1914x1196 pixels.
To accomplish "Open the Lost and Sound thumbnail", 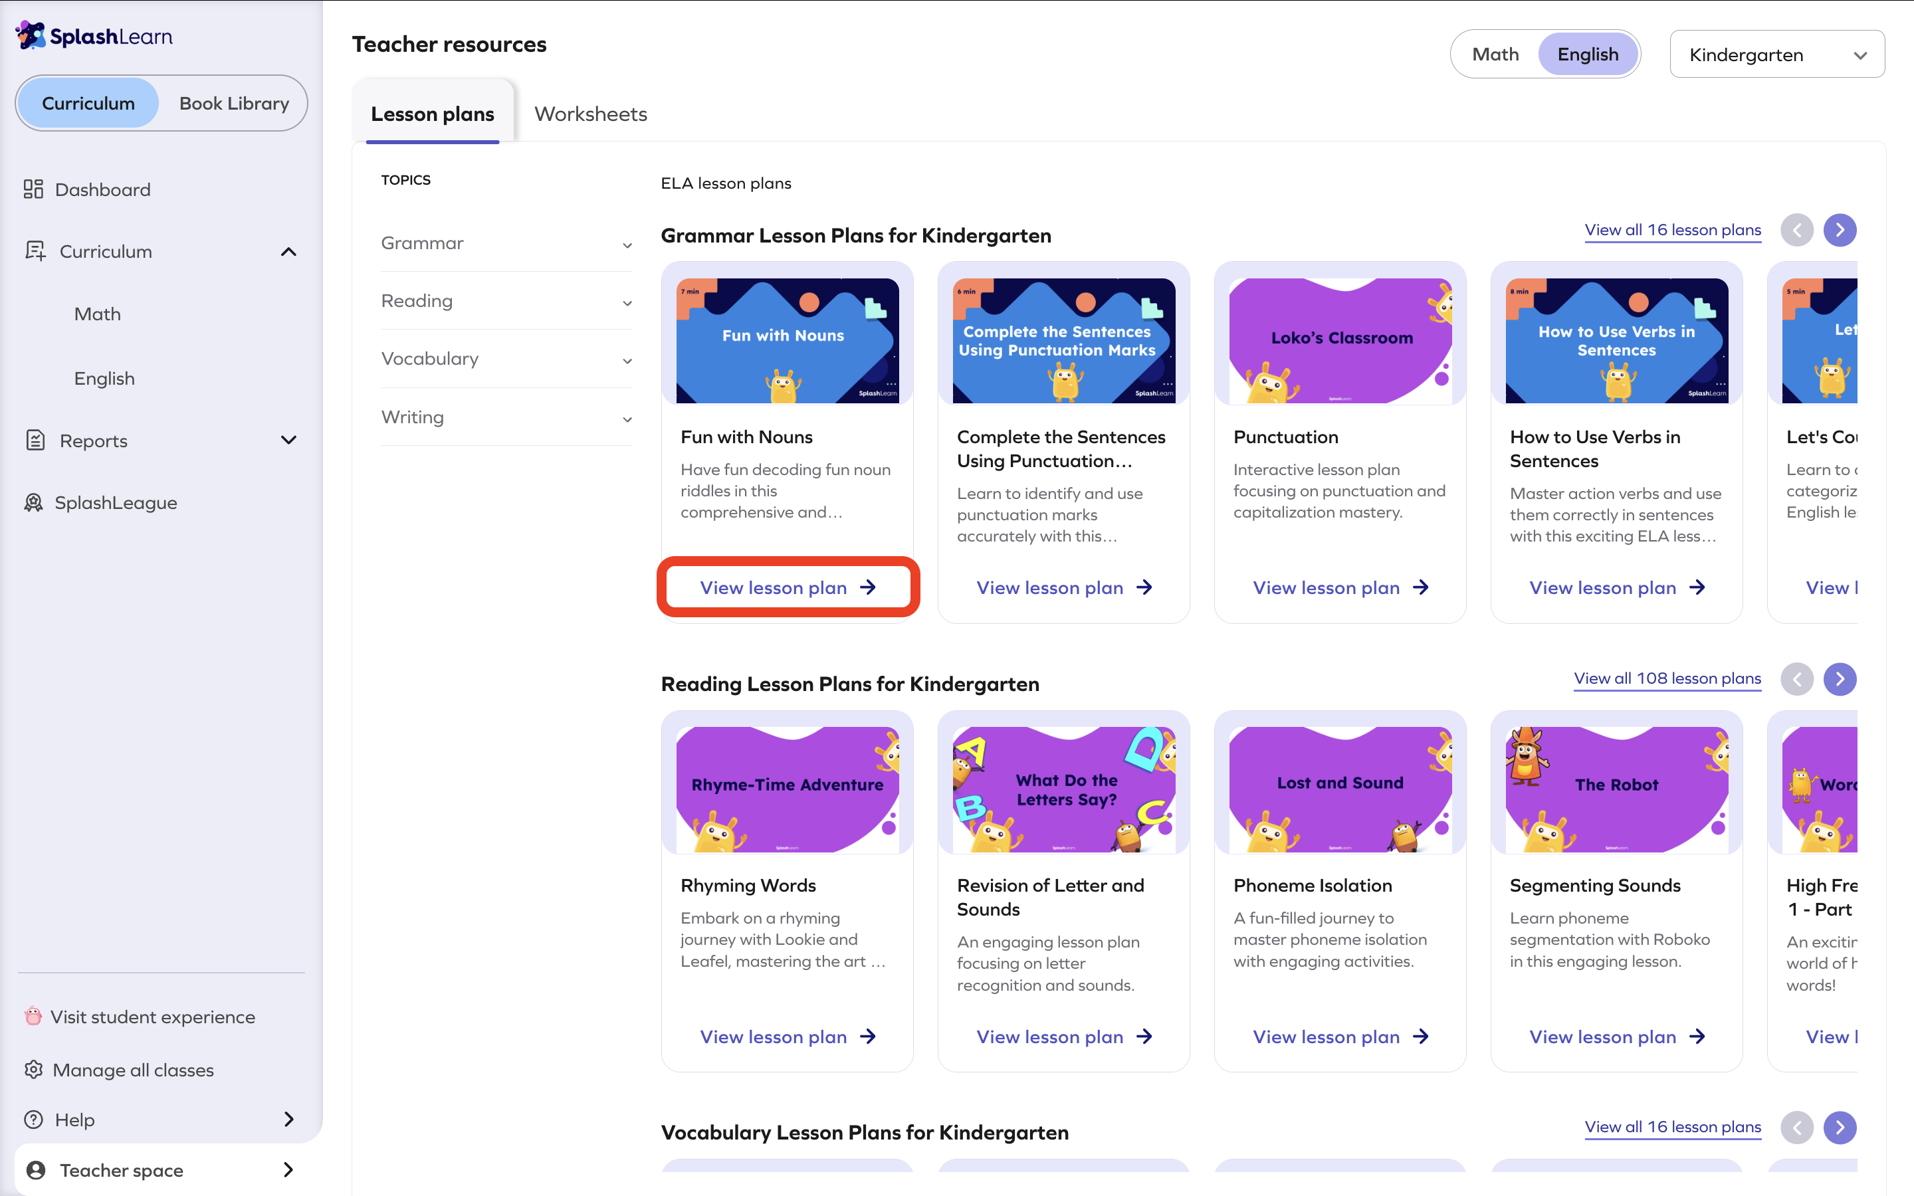I will (1340, 789).
